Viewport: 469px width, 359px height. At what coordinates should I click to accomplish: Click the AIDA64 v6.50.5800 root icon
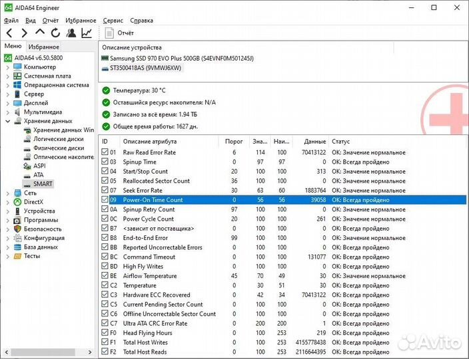[8, 58]
